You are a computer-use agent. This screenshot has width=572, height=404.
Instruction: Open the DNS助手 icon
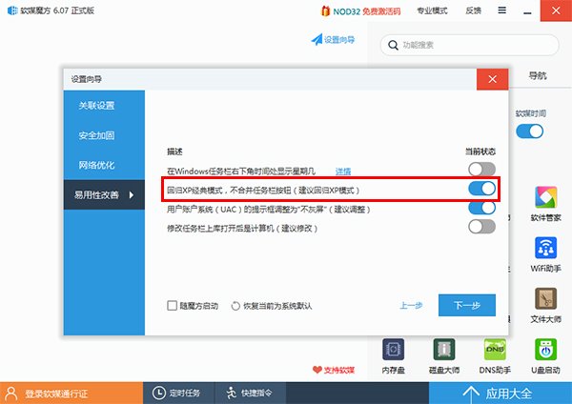click(x=495, y=350)
